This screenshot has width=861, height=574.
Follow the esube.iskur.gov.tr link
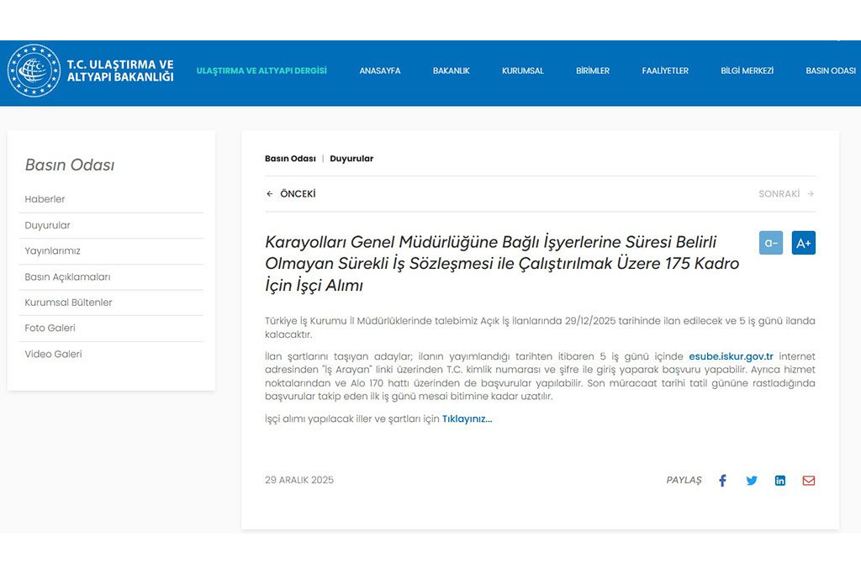tap(731, 357)
